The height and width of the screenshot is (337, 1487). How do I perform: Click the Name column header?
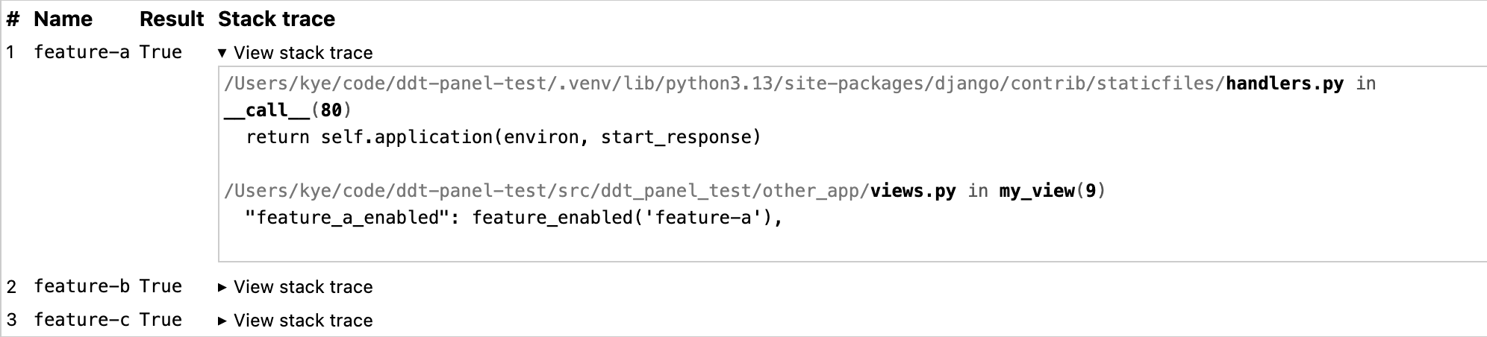[x=63, y=19]
